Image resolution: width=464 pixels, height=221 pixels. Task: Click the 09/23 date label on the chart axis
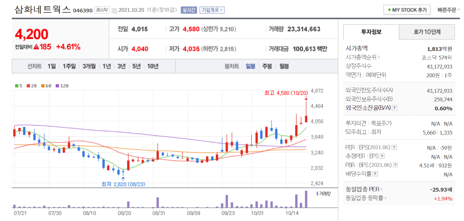(x=228, y=213)
